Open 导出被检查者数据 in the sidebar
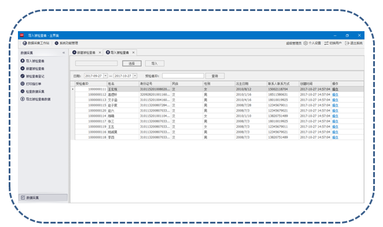This screenshot has height=227, width=383. 36,99
